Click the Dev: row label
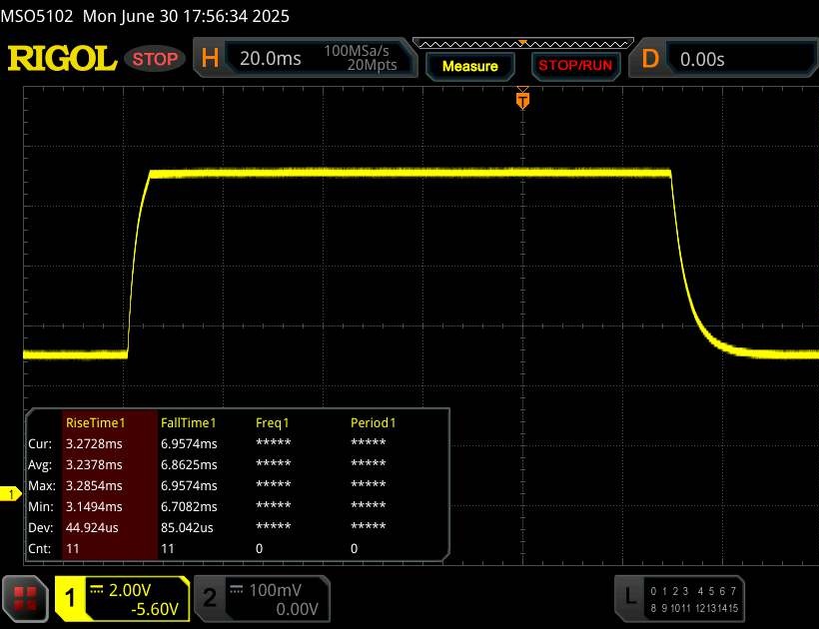819x629 pixels. (x=41, y=528)
